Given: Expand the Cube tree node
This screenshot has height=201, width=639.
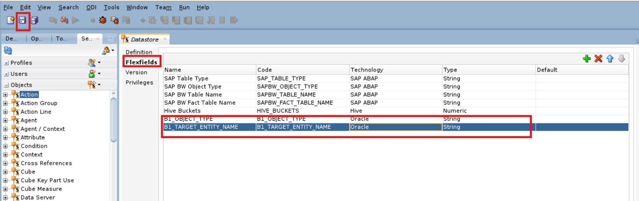Looking at the screenshot, I should (x=5, y=172).
